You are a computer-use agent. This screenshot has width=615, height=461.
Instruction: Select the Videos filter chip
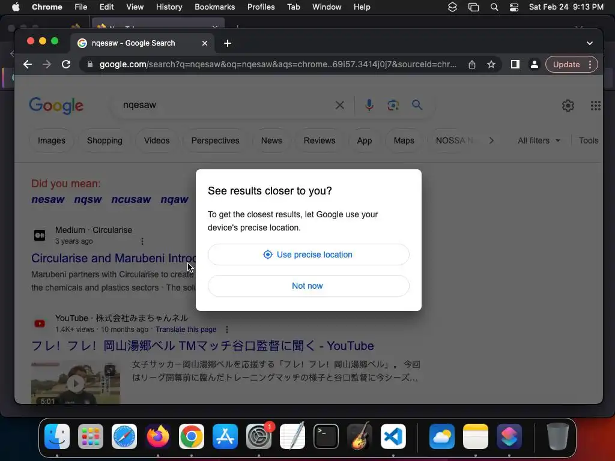(157, 140)
